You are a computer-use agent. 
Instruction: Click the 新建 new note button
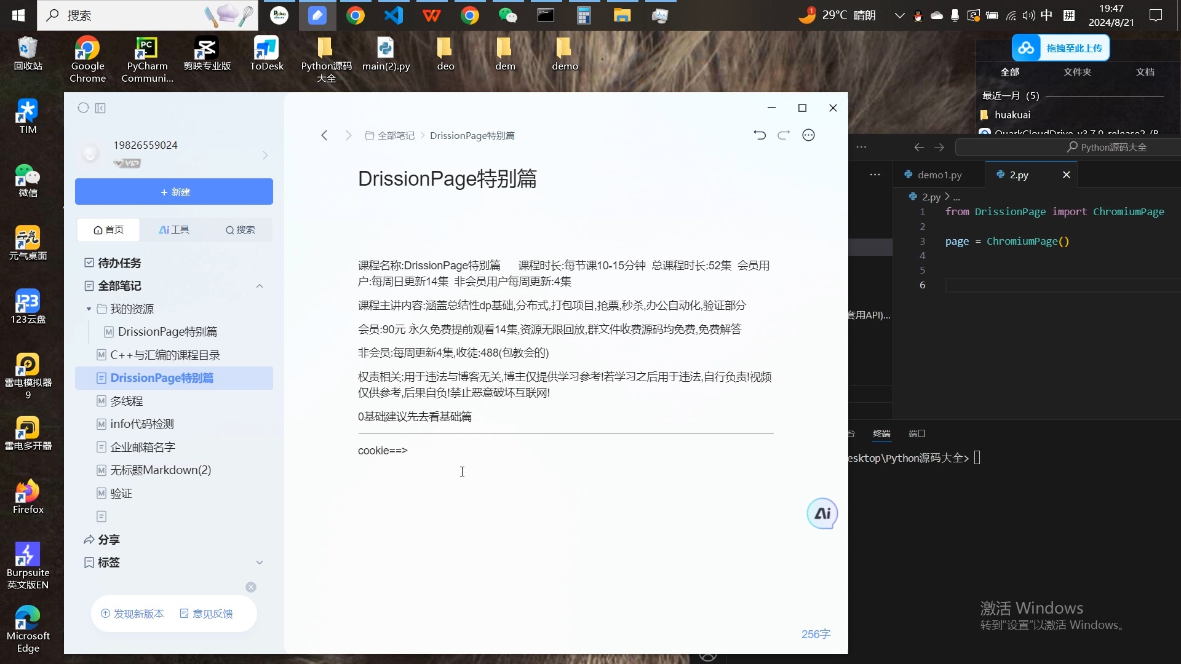174,192
